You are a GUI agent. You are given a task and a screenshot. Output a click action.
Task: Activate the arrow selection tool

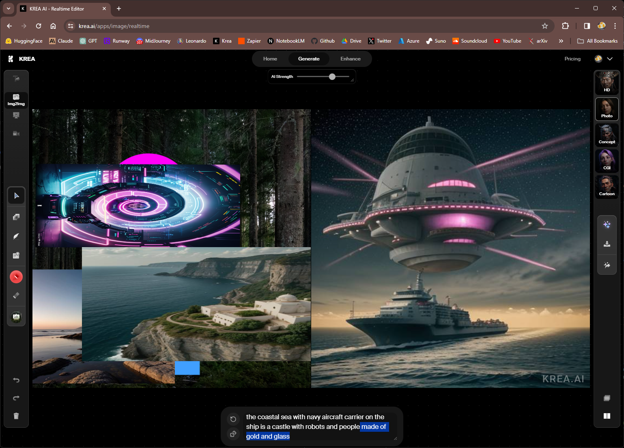16,196
